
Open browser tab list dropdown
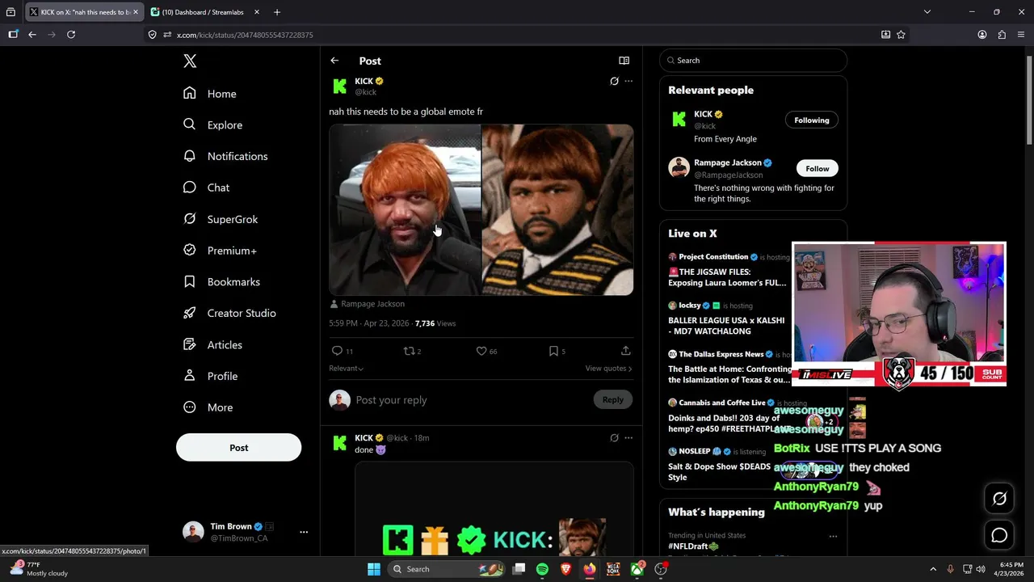927,12
